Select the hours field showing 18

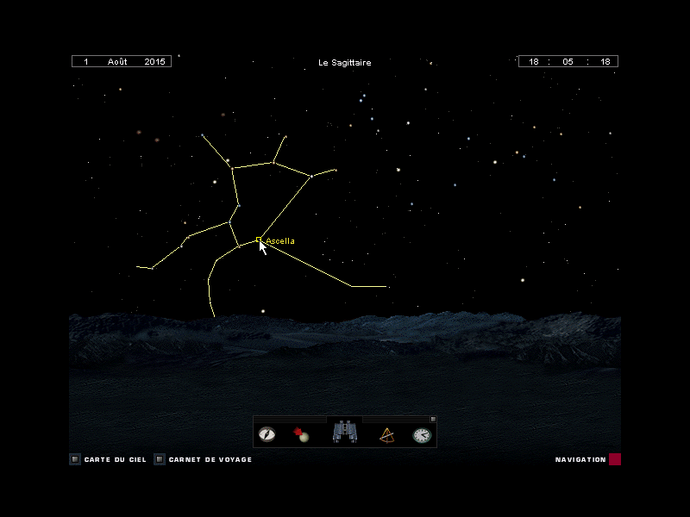534,61
